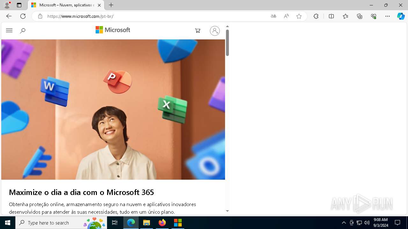The image size is (408, 229).
Task: Open the taskbar clock 9:08 AM
Action: coord(381,223)
